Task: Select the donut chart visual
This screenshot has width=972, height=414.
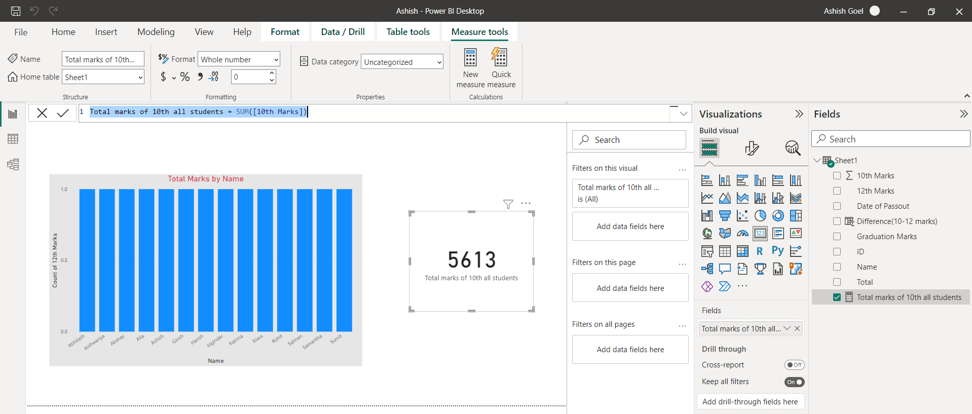Action: point(778,215)
